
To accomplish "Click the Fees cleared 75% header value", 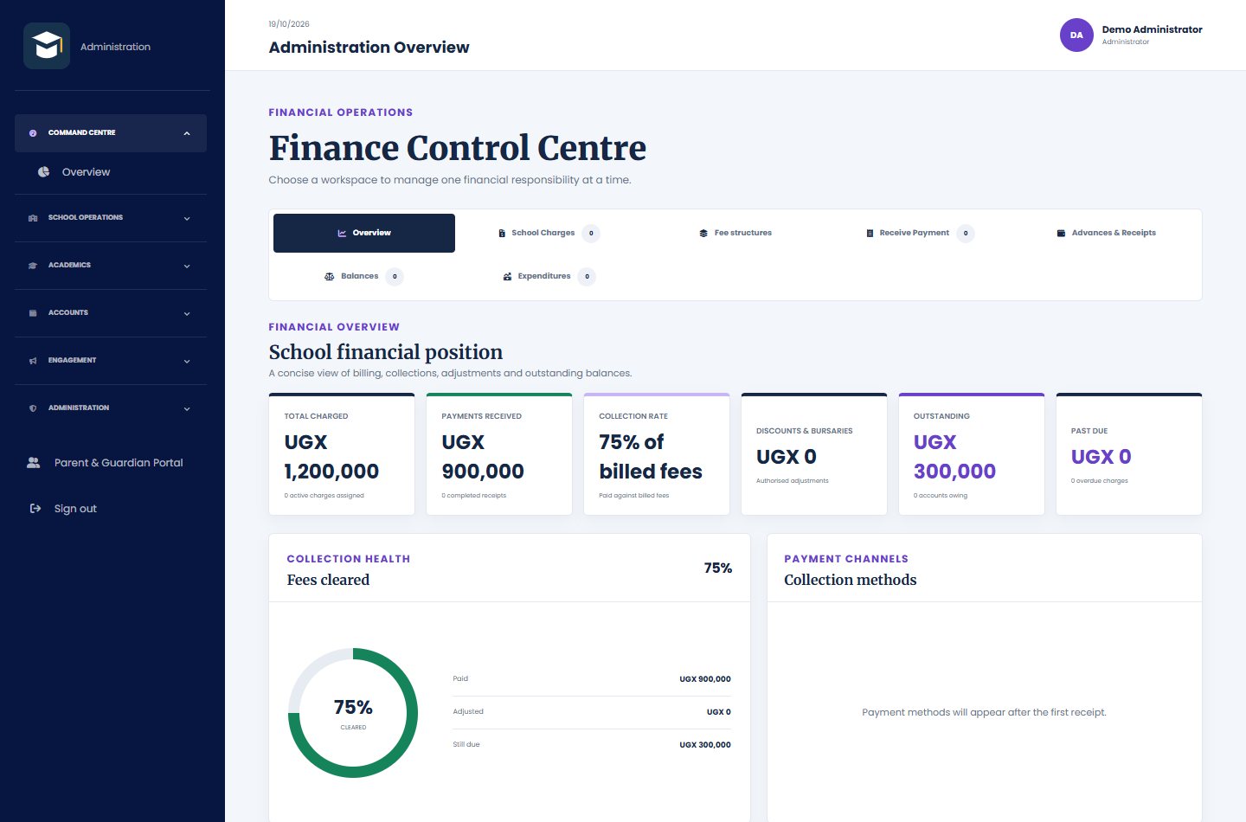I will tap(718, 568).
